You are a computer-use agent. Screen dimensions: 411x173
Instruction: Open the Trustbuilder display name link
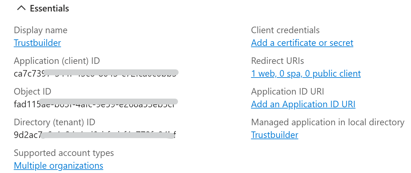pos(37,43)
